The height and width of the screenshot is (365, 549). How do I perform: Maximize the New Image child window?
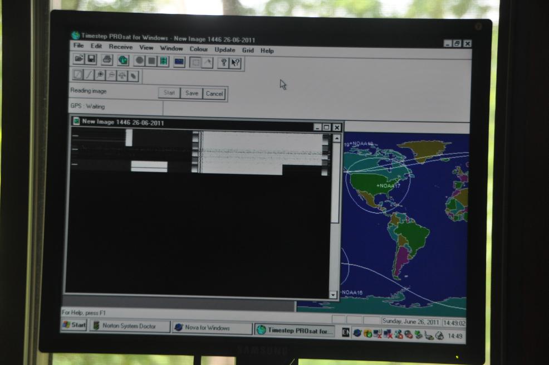(327, 127)
